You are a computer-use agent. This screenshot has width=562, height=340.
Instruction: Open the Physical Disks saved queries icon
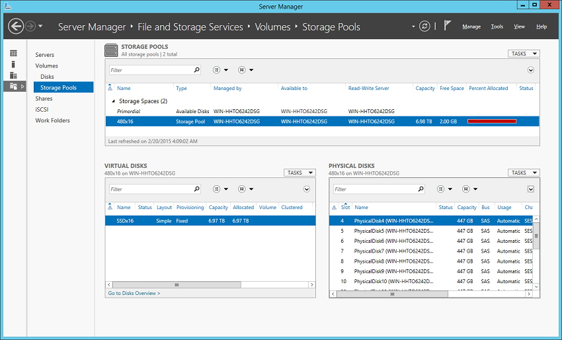(x=466, y=189)
